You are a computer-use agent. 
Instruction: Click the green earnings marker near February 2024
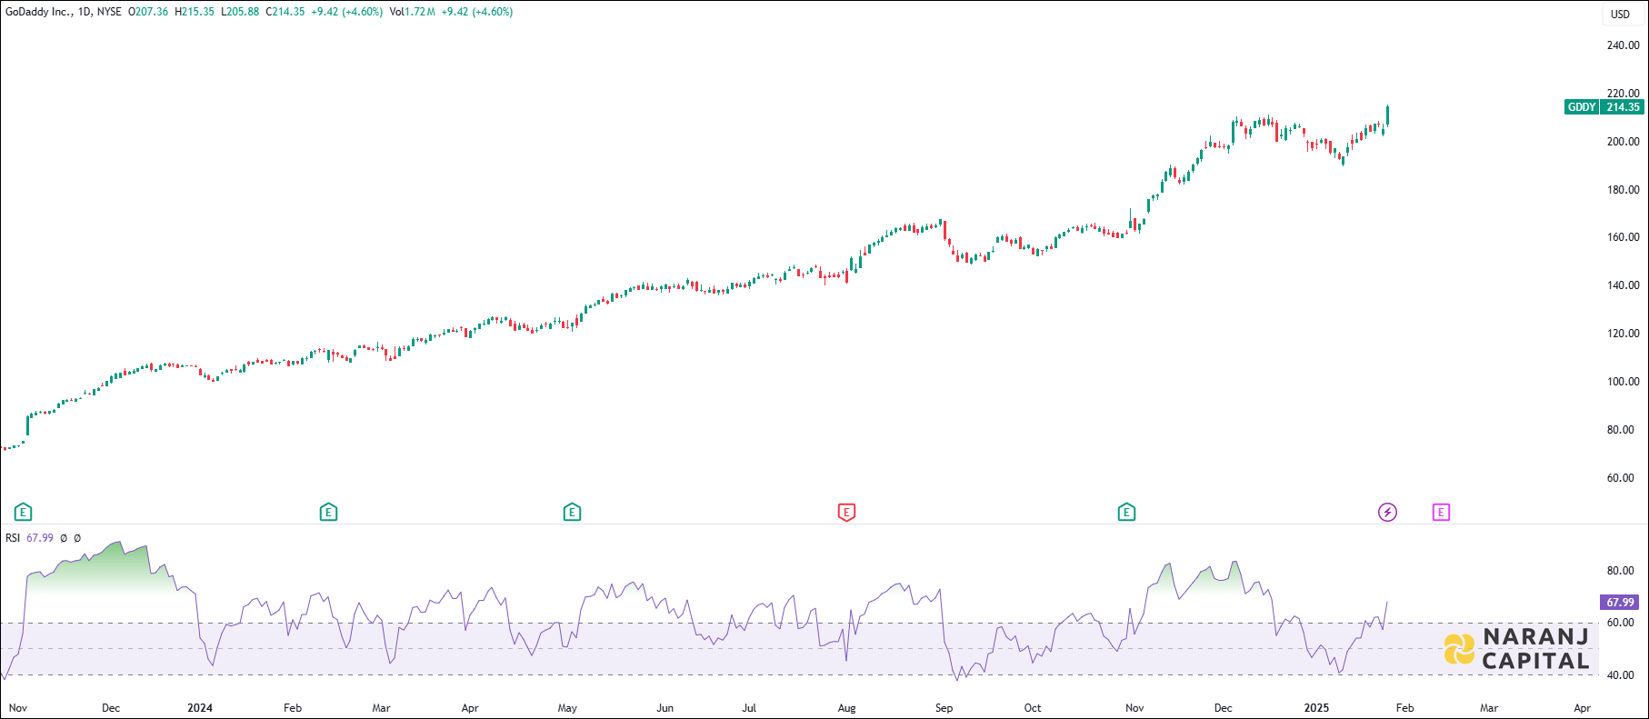[329, 513]
